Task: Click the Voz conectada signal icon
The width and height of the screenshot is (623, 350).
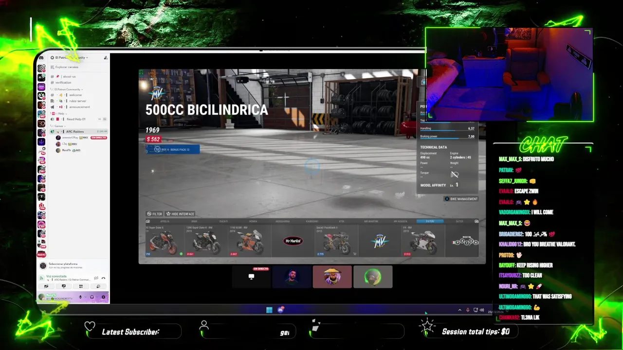Action: coord(41,278)
